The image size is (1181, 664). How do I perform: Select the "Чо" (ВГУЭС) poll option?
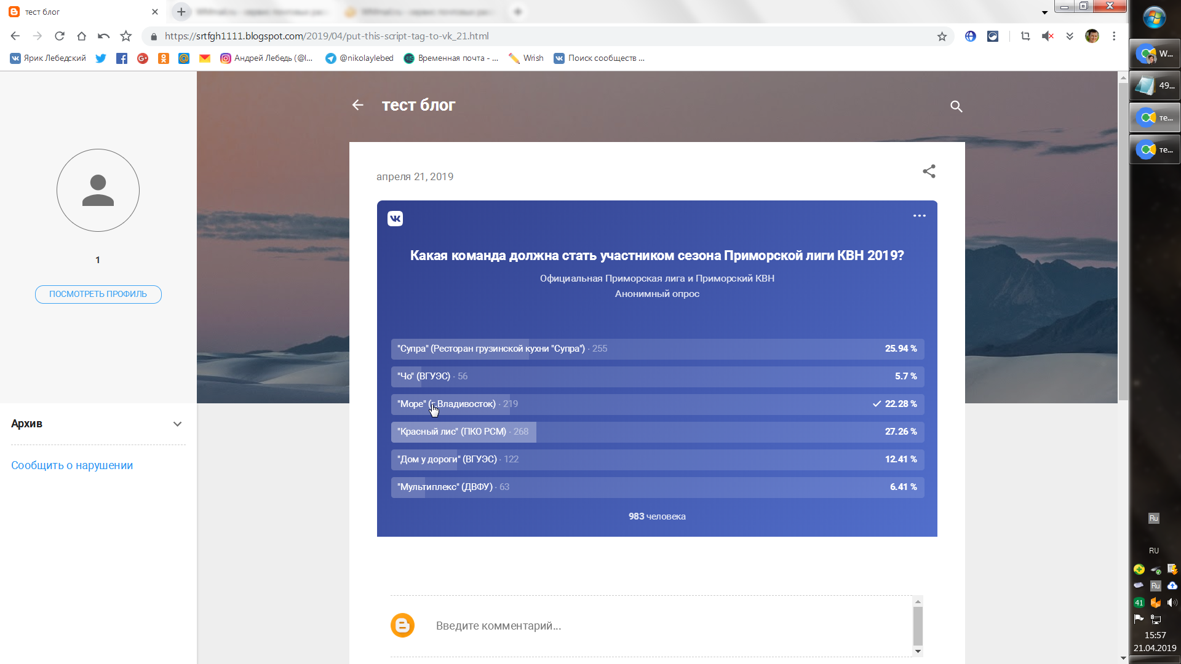[657, 376]
